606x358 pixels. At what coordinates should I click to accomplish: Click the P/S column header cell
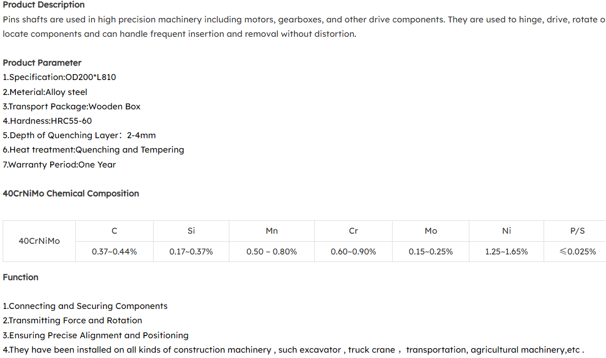click(577, 231)
